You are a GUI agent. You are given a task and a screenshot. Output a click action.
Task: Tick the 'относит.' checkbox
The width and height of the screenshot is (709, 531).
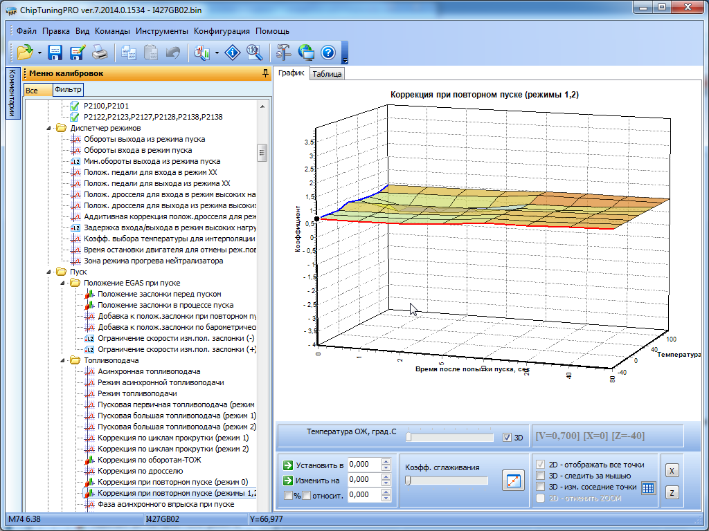click(x=306, y=495)
